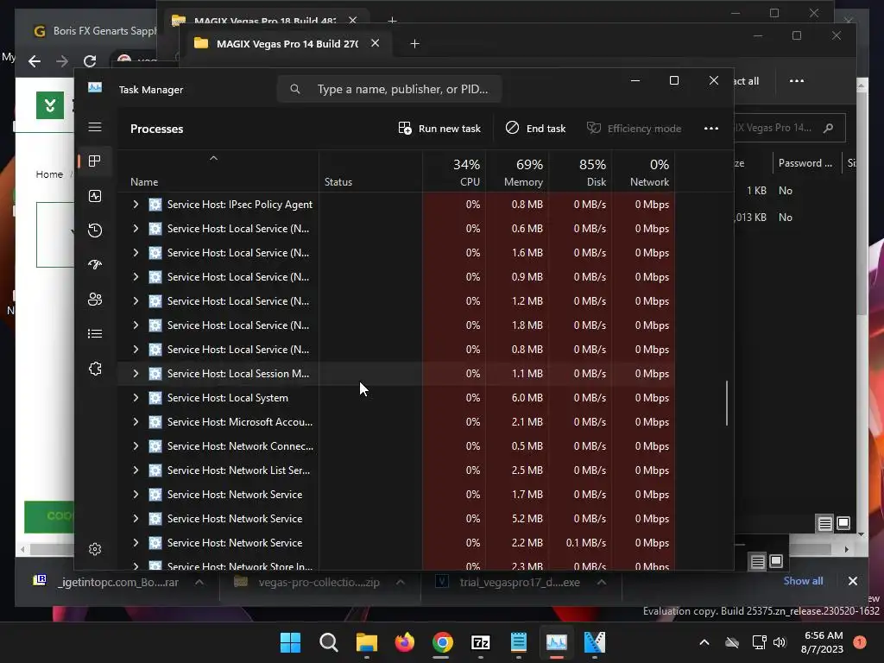The image size is (884, 663).
Task: Switch Explorer to details view icon
Action: coord(824,524)
